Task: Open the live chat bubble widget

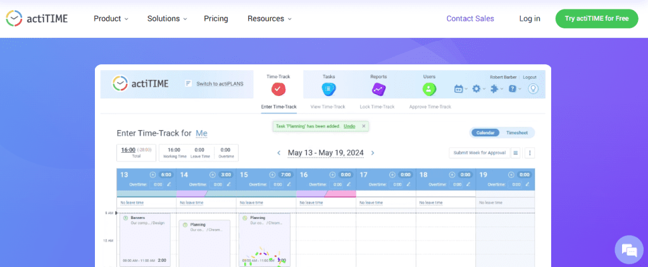Action: click(629, 250)
